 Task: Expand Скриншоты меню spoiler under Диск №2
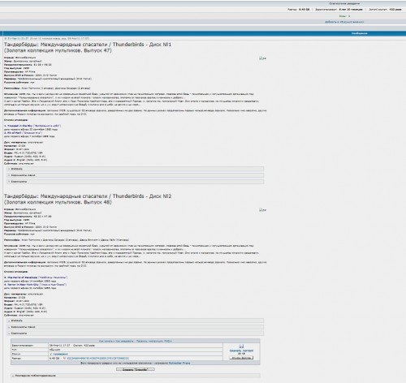(x=136, y=327)
